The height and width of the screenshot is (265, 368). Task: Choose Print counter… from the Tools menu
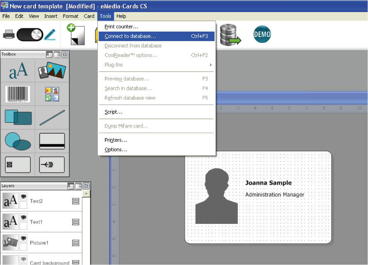tap(157, 27)
